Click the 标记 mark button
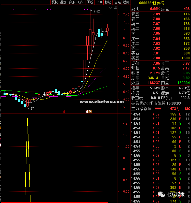The image size is (191, 203). tap(108, 2)
